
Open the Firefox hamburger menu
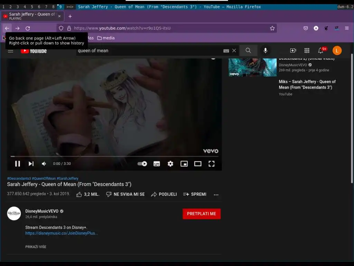pos(347,28)
